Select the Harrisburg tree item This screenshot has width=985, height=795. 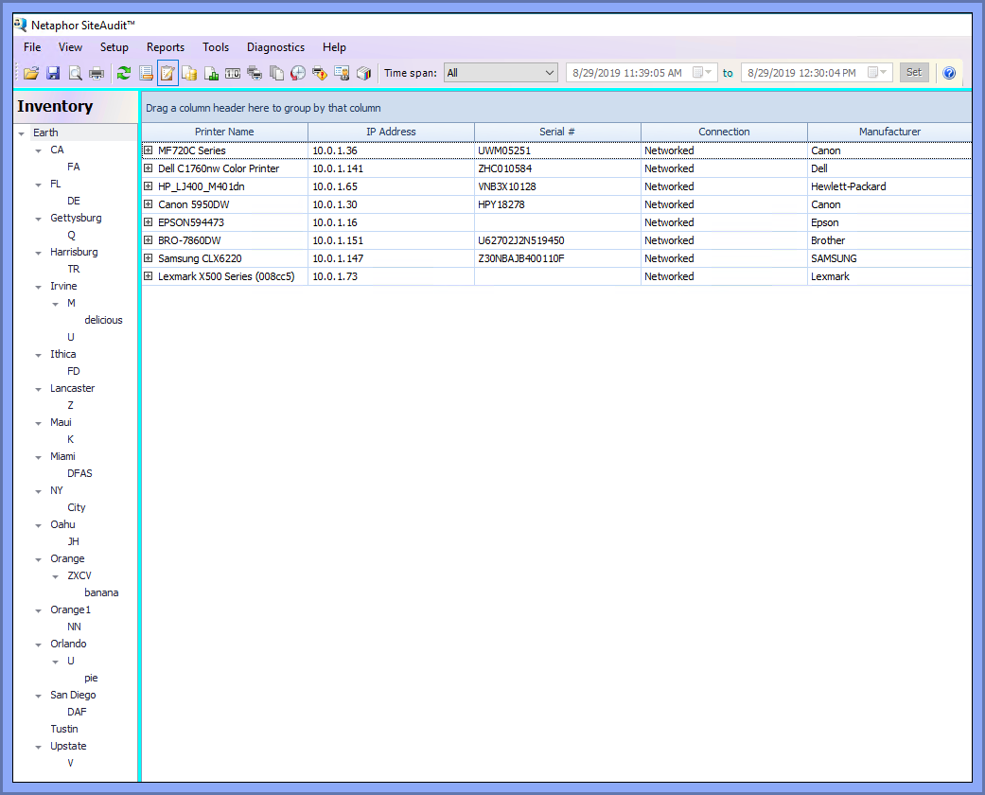(74, 252)
